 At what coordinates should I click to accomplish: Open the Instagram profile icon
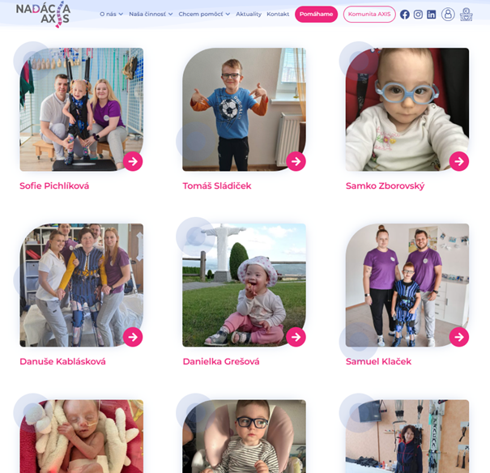coord(418,15)
